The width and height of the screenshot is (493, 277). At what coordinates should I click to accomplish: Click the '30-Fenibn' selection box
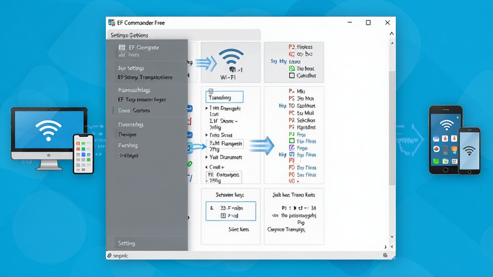(231, 212)
